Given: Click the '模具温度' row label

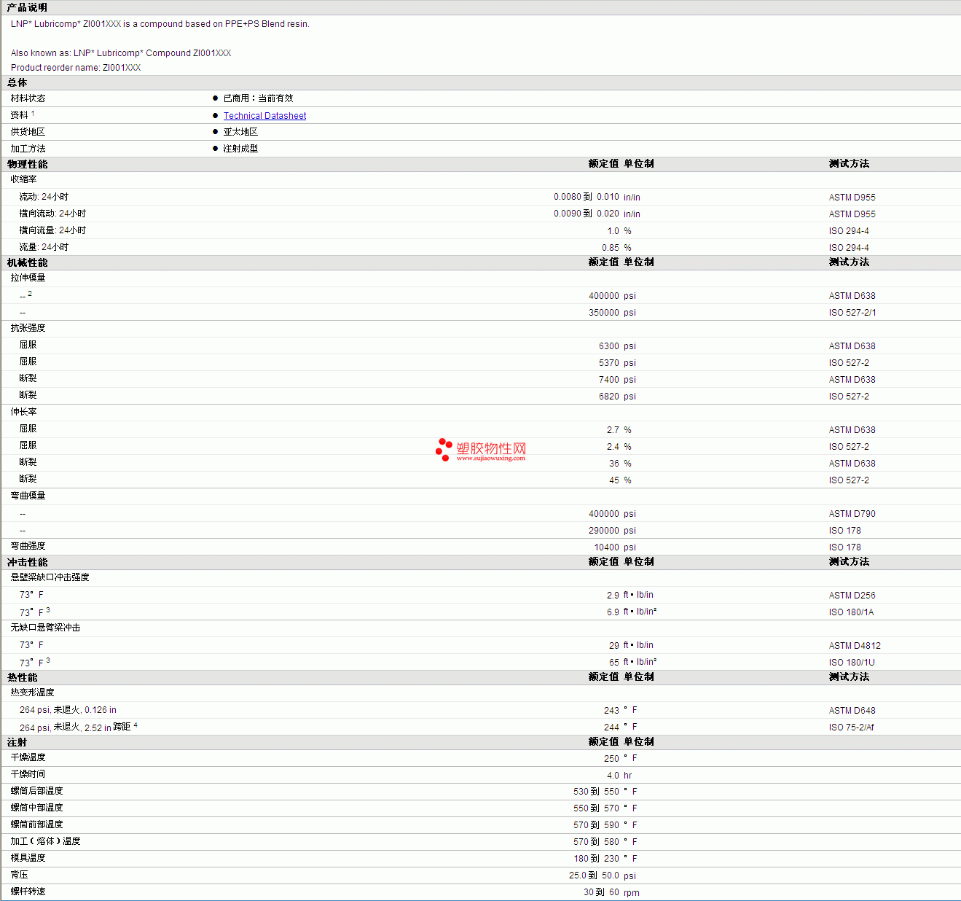Looking at the screenshot, I should [28, 858].
